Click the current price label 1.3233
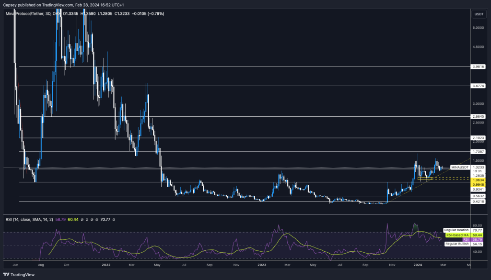The width and height of the screenshot is (491, 280). coord(479,167)
